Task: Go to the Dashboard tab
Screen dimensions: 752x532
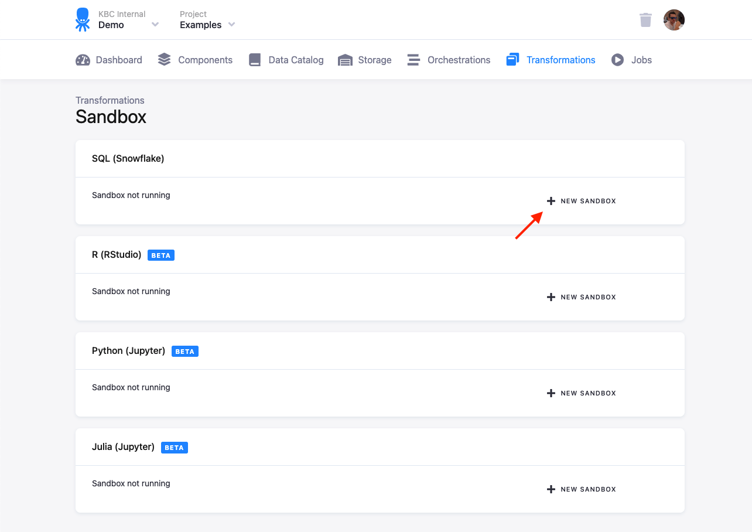Action: click(109, 60)
